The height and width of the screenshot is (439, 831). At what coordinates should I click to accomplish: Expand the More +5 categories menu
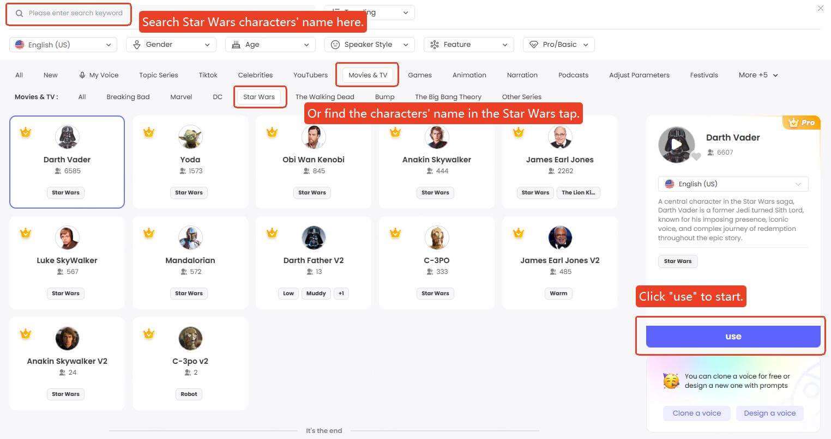[x=758, y=75]
